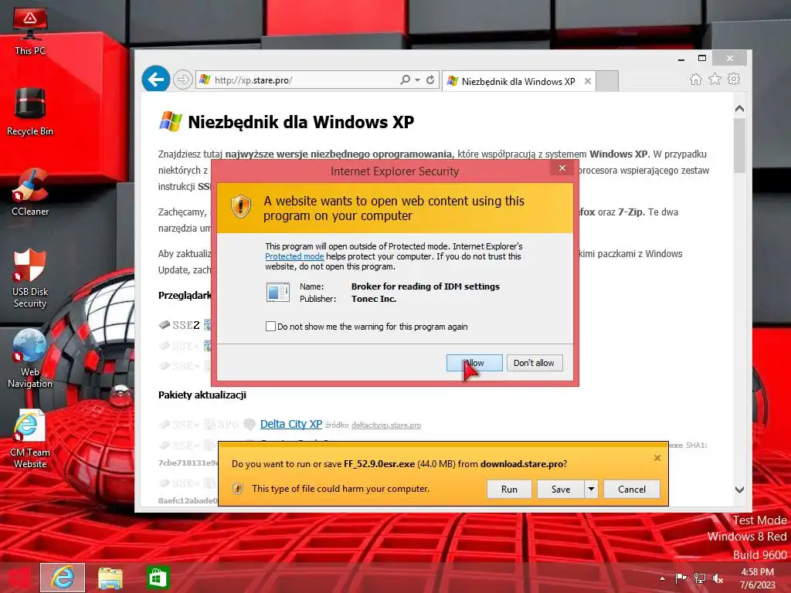
Task: Open the clock showing 4:58 PM
Action: coord(758,578)
